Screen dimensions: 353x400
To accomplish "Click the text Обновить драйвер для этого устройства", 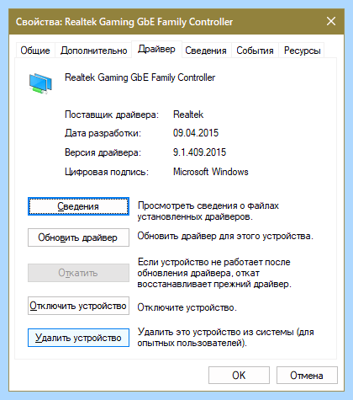I will (x=225, y=236).
